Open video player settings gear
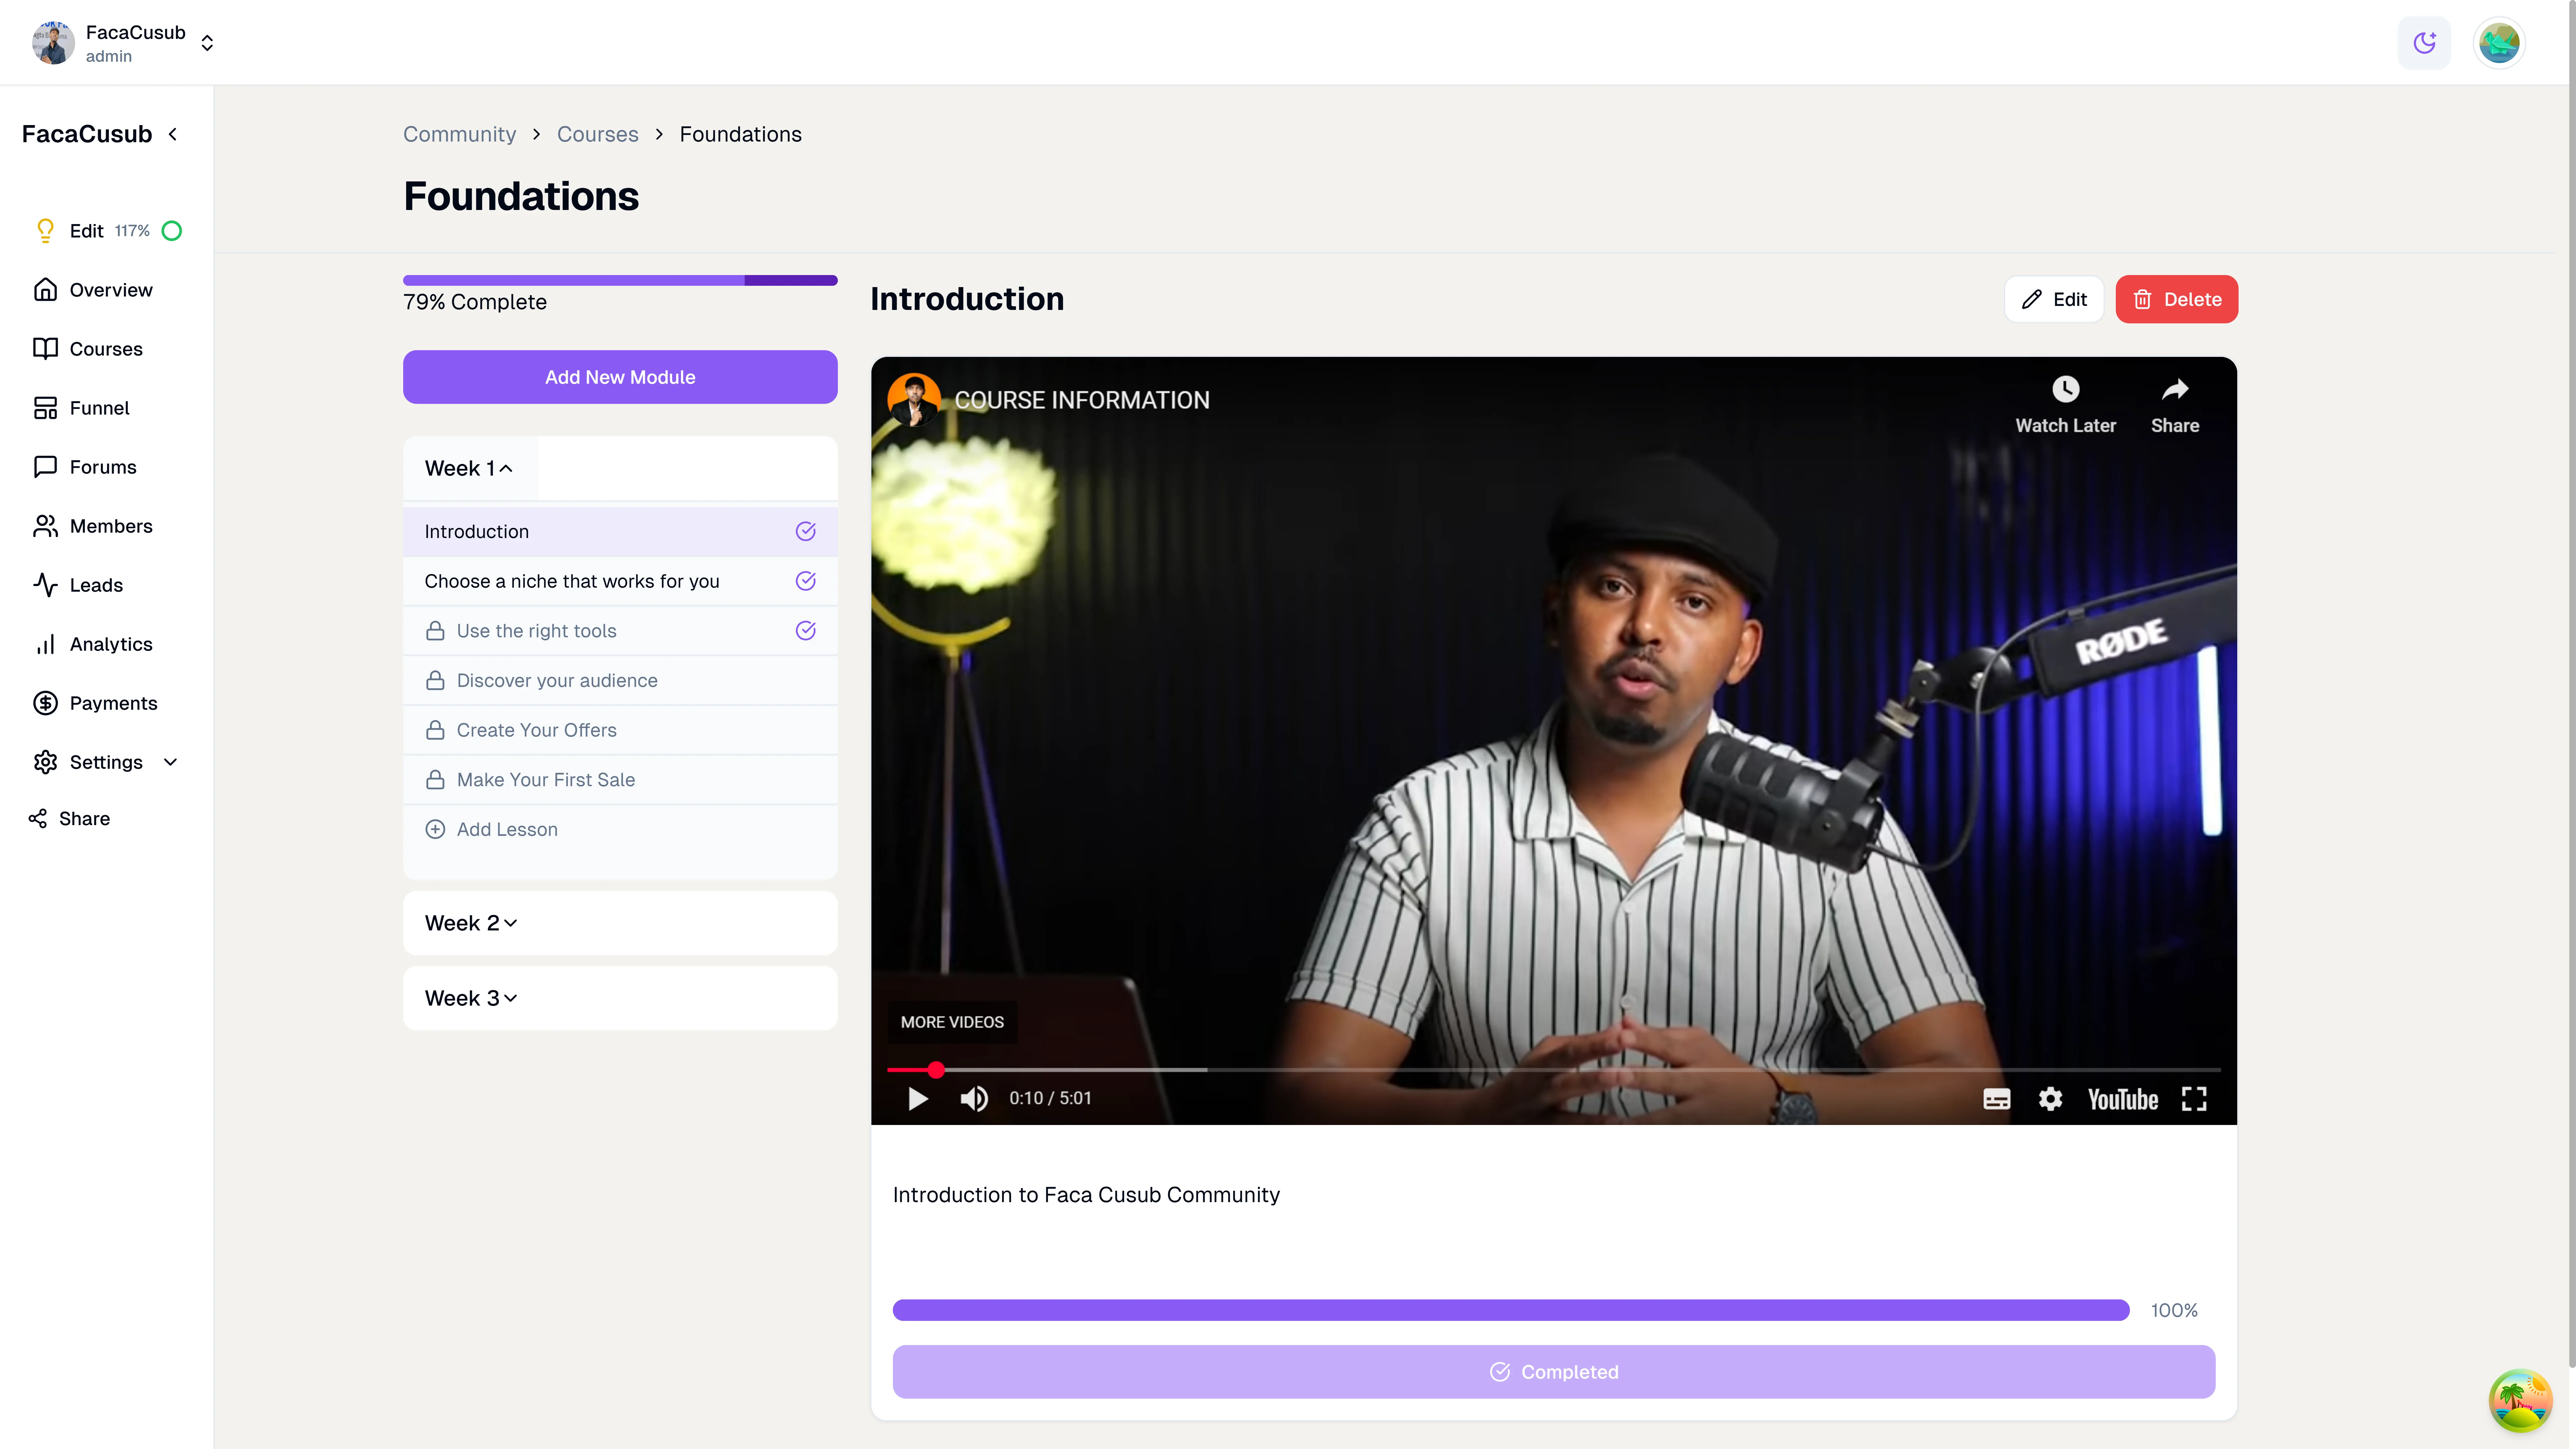 point(2050,1099)
